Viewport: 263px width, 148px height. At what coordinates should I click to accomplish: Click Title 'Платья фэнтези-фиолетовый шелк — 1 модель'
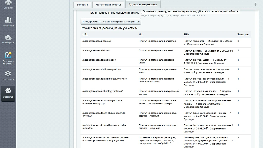[x=206, y=82]
